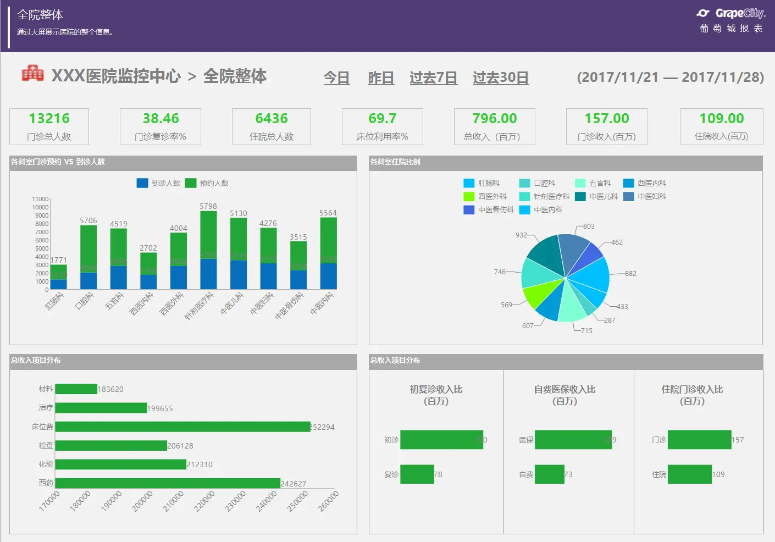Click the 材料 revenue bar
The height and width of the screenshot is (542, 775).
[x=76, y=389]
